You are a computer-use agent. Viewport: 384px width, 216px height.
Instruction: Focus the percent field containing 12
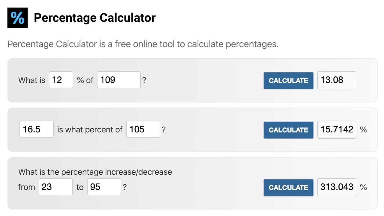tap(61, 80)
